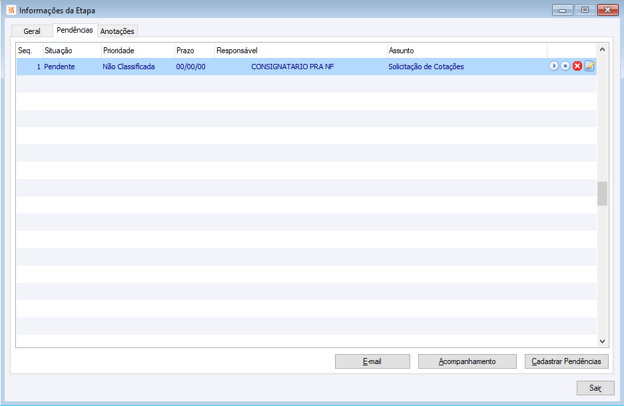This screenshot has height=406, width=624.
Task: Click Cadastrar Pendências button
Action: (x=566, y=361)
